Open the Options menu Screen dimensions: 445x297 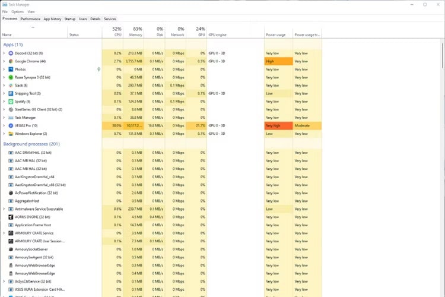click(x=18, y=11)
